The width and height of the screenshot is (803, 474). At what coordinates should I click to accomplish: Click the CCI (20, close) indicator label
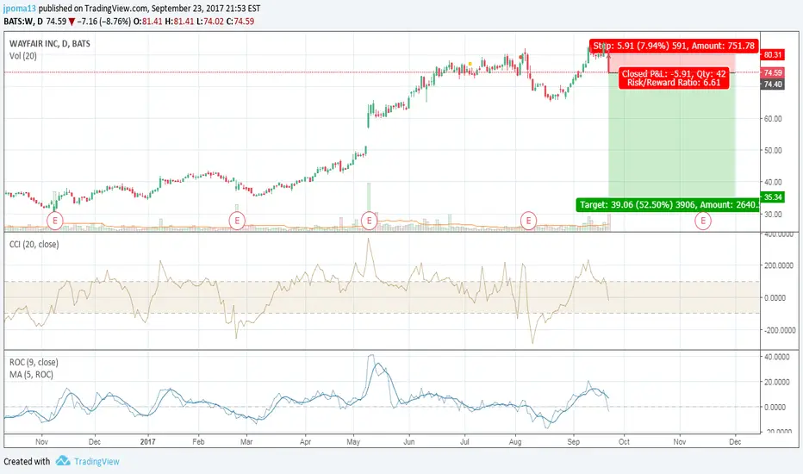34,245
